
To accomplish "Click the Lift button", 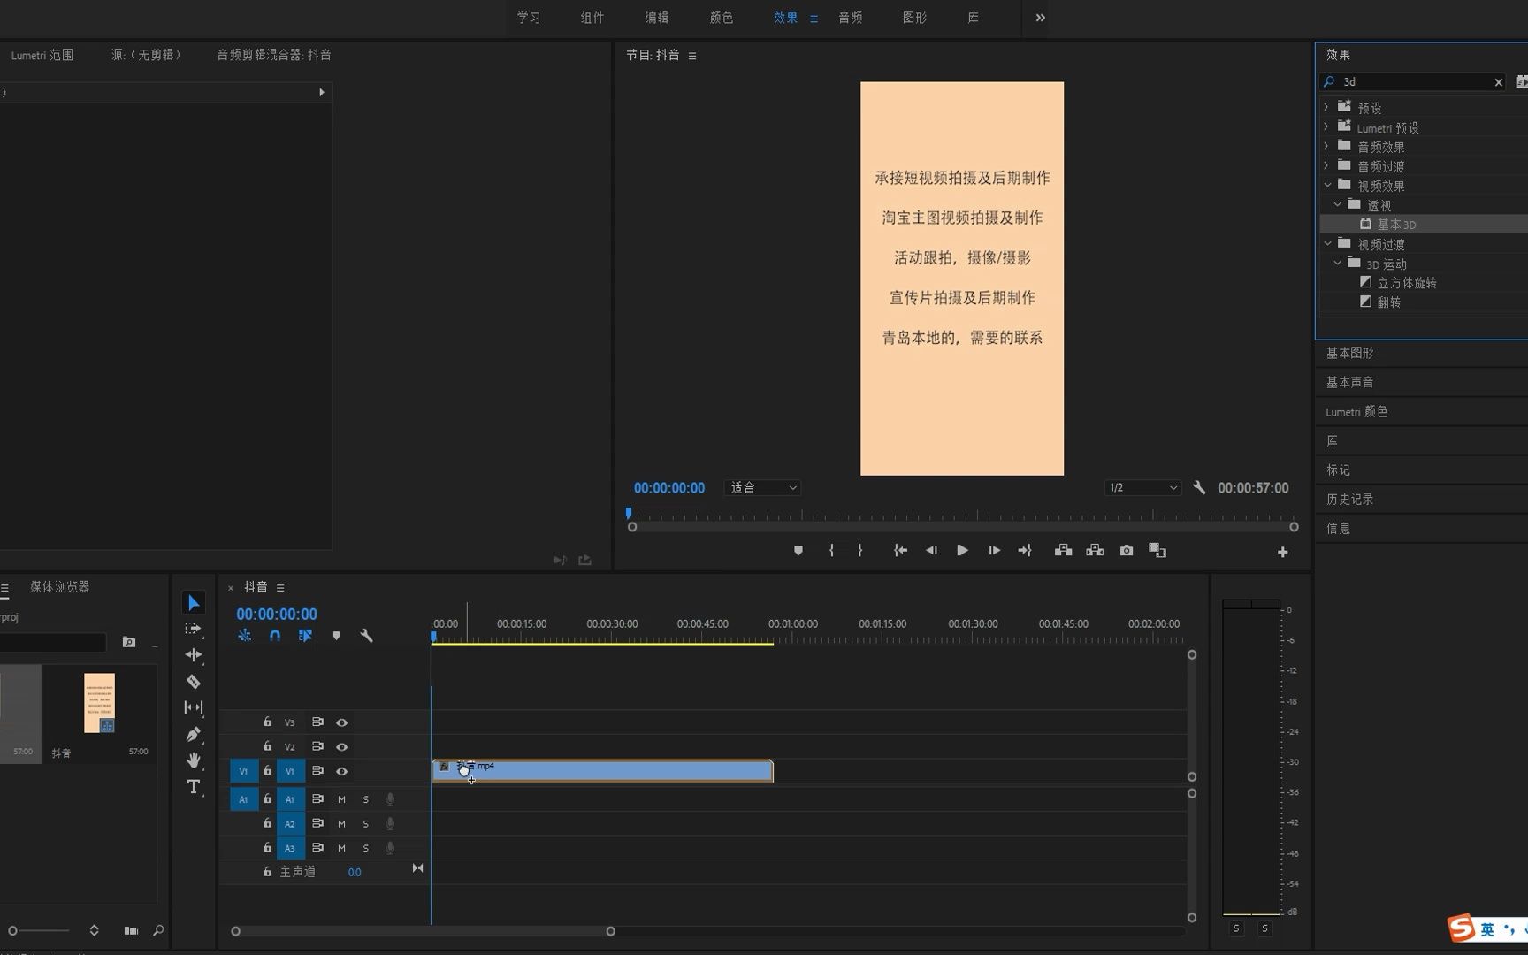I will pos(1063,551).
